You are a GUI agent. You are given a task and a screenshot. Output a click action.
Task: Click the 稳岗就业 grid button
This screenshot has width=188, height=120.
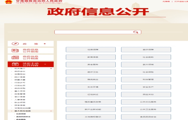coord(91,80)
